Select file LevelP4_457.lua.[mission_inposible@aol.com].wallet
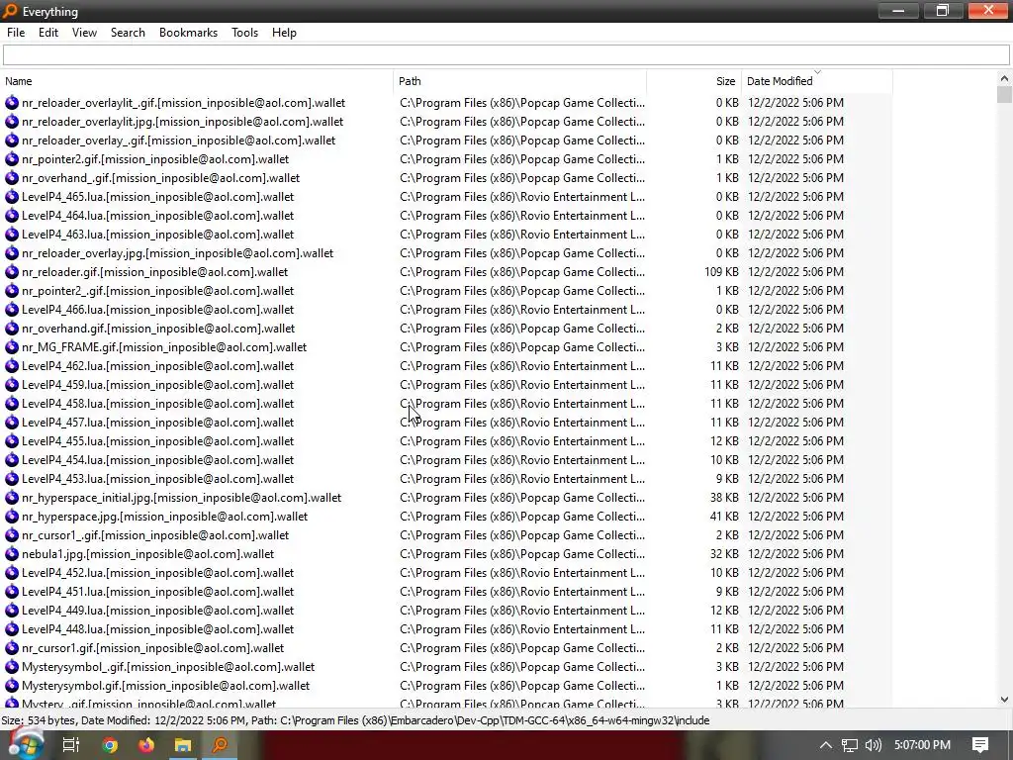Screen dimensions: 1013x760 [157, 422]
